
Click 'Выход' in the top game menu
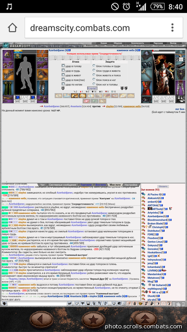coord(173,43)
